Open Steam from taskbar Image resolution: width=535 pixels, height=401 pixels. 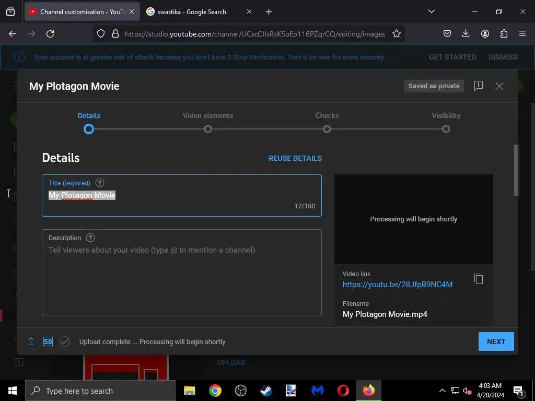click(x=266, y=391)
